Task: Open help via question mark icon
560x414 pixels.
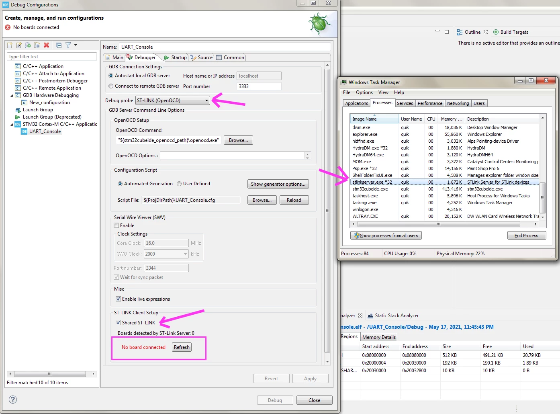Action: 13,400
